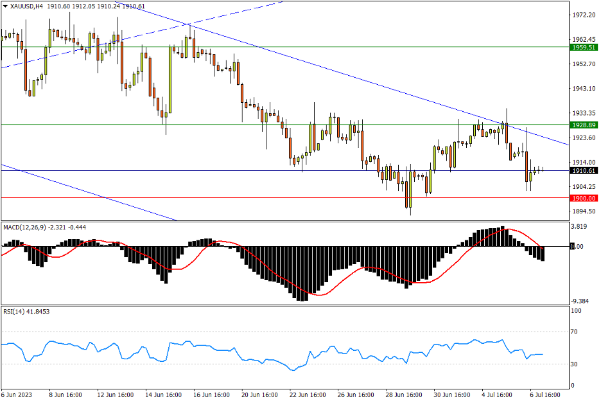Viewport: 601px width, 401px height.
Task: Click the triangle arrow beside XAUUSD,H4
Action: (x=5, y=6)
